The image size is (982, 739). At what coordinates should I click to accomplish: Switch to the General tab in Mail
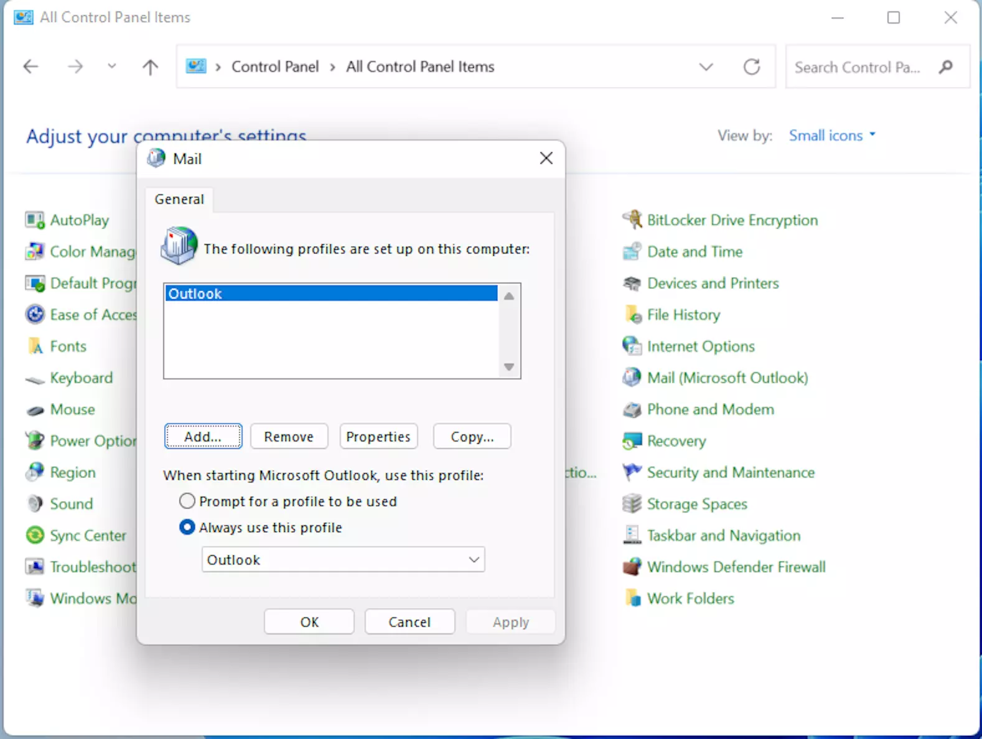[x=179, y=199]
